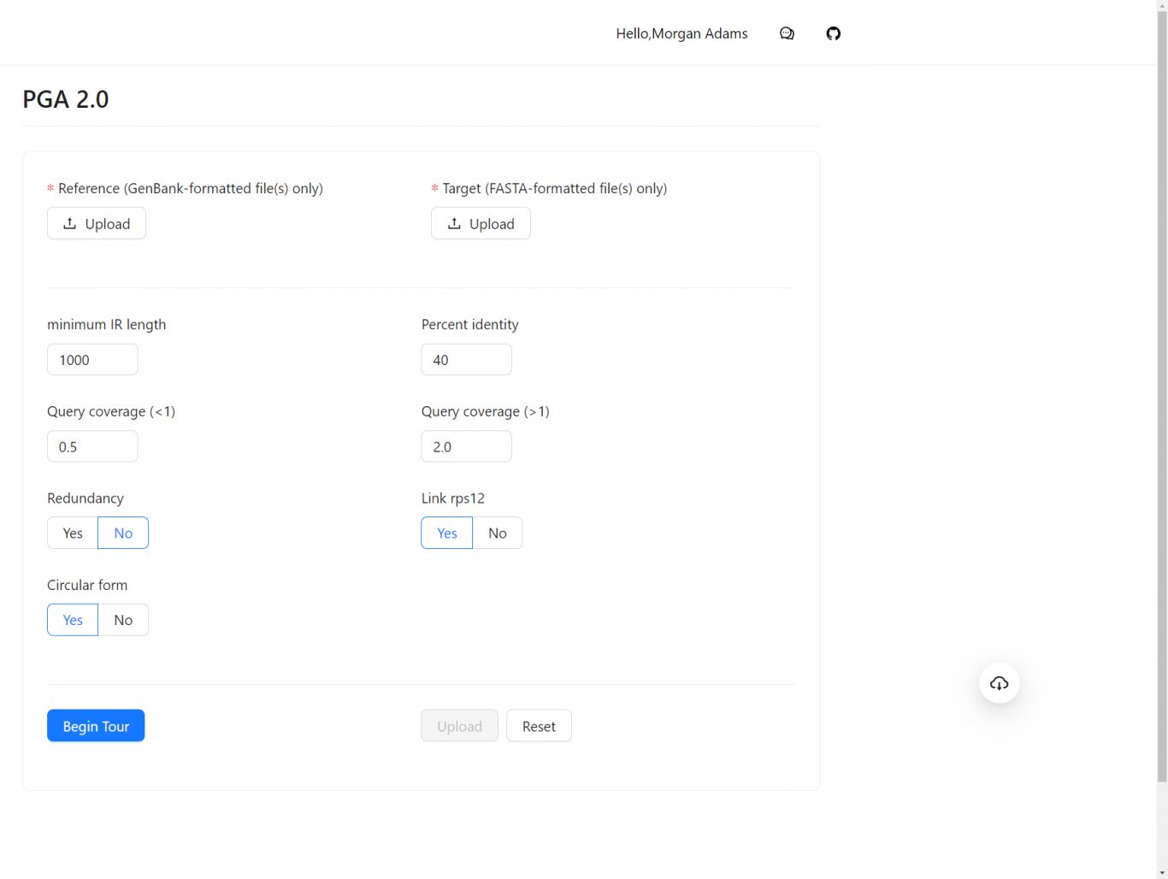Click the Link rps12 label
The image size is (1168, 879).
coord(453,498)
